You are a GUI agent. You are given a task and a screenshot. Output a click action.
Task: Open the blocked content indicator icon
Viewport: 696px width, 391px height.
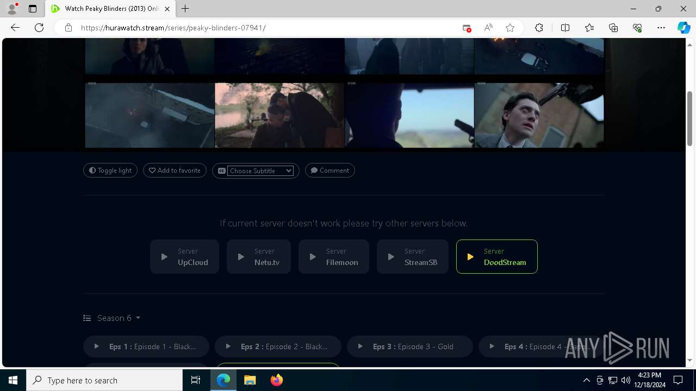[467, 28]
